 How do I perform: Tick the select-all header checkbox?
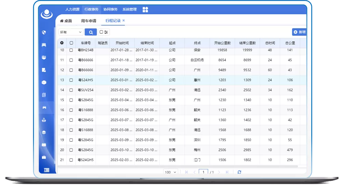coord(71,43)
